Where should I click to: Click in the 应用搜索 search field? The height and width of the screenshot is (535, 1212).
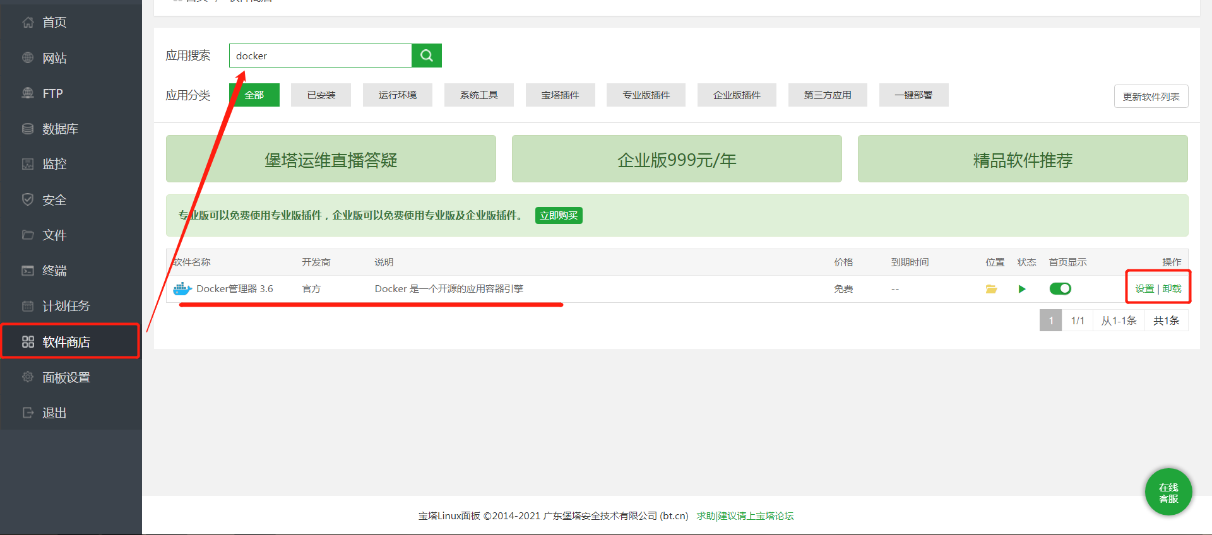(x=321, y=56)
